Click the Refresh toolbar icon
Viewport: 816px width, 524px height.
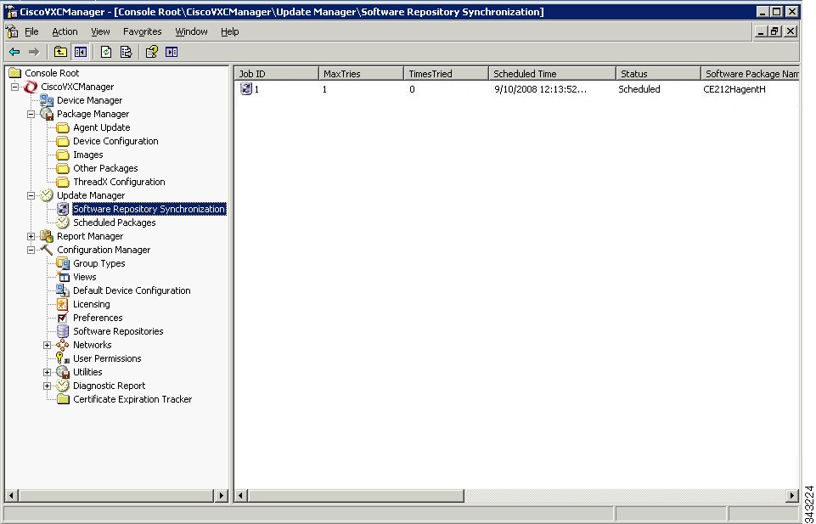point(106,52)
